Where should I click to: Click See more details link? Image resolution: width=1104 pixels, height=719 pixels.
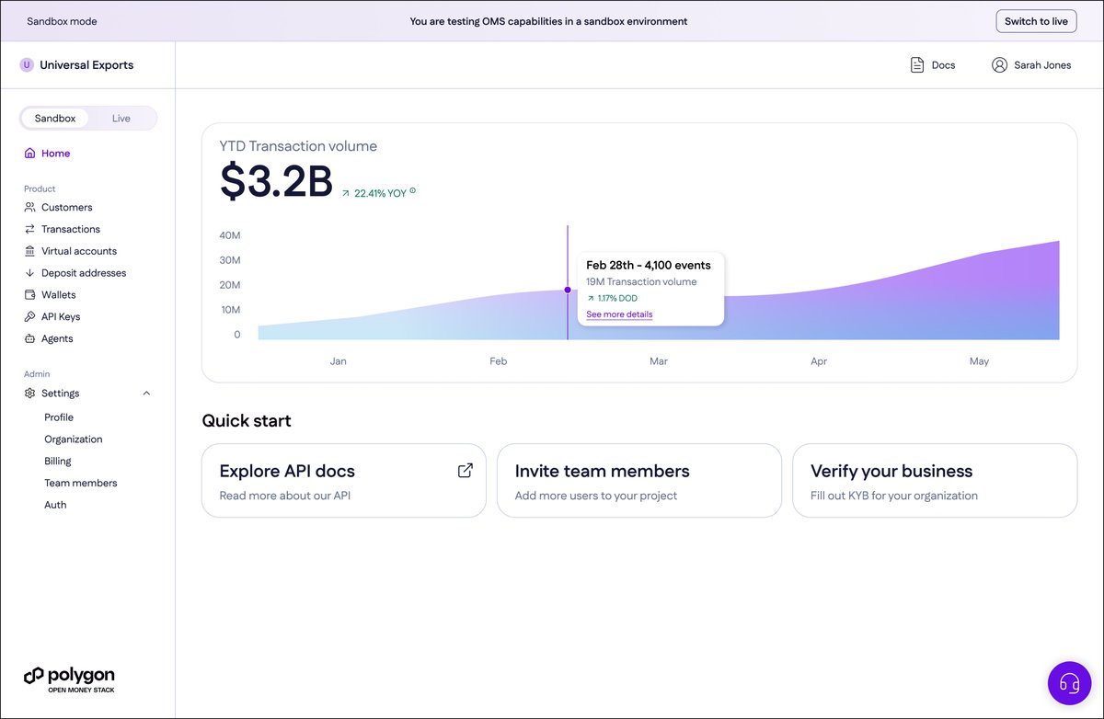[619, 314]
